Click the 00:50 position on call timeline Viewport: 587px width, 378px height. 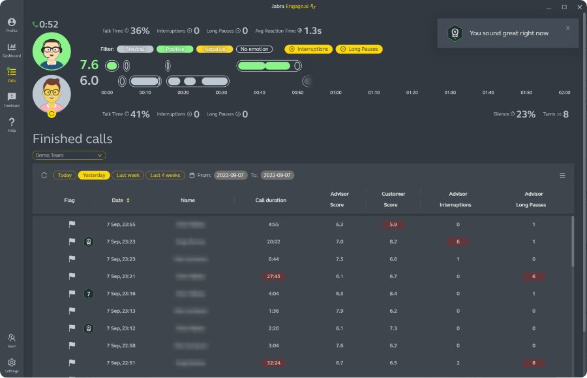297,93
